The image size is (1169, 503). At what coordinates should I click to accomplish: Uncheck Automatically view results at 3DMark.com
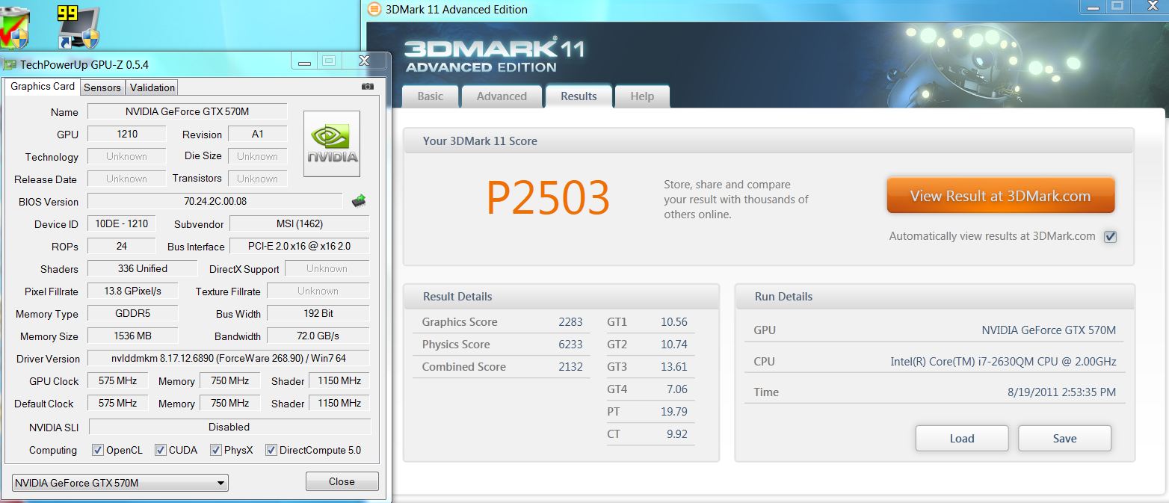tap(1111, 237)
